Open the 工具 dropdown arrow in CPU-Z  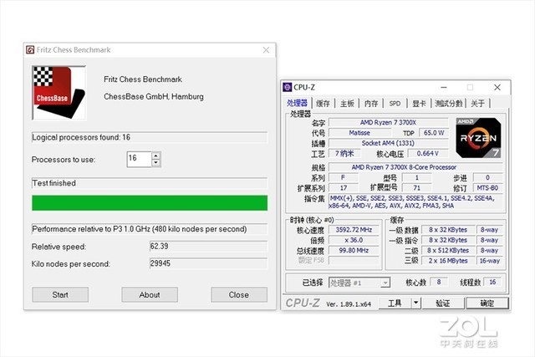point(416,303)
